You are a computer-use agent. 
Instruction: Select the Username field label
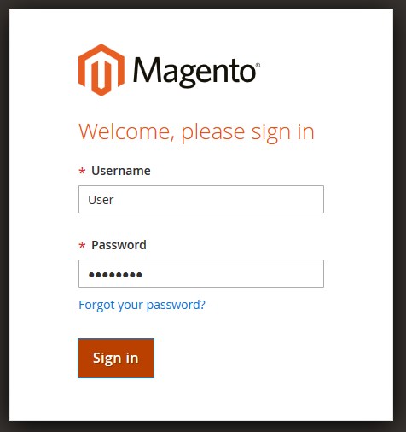point(121,171)
